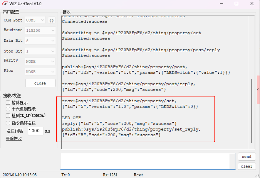Open the COM Port dropdown
Screen dimensions: 260x178
click(35, 20)
